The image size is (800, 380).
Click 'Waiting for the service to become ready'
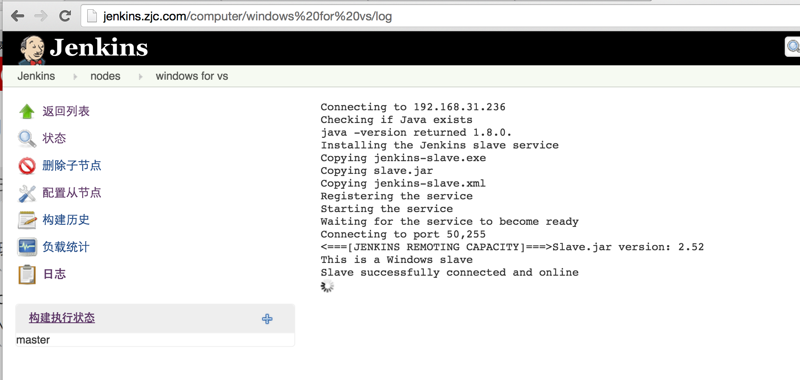tap(450, 221)
